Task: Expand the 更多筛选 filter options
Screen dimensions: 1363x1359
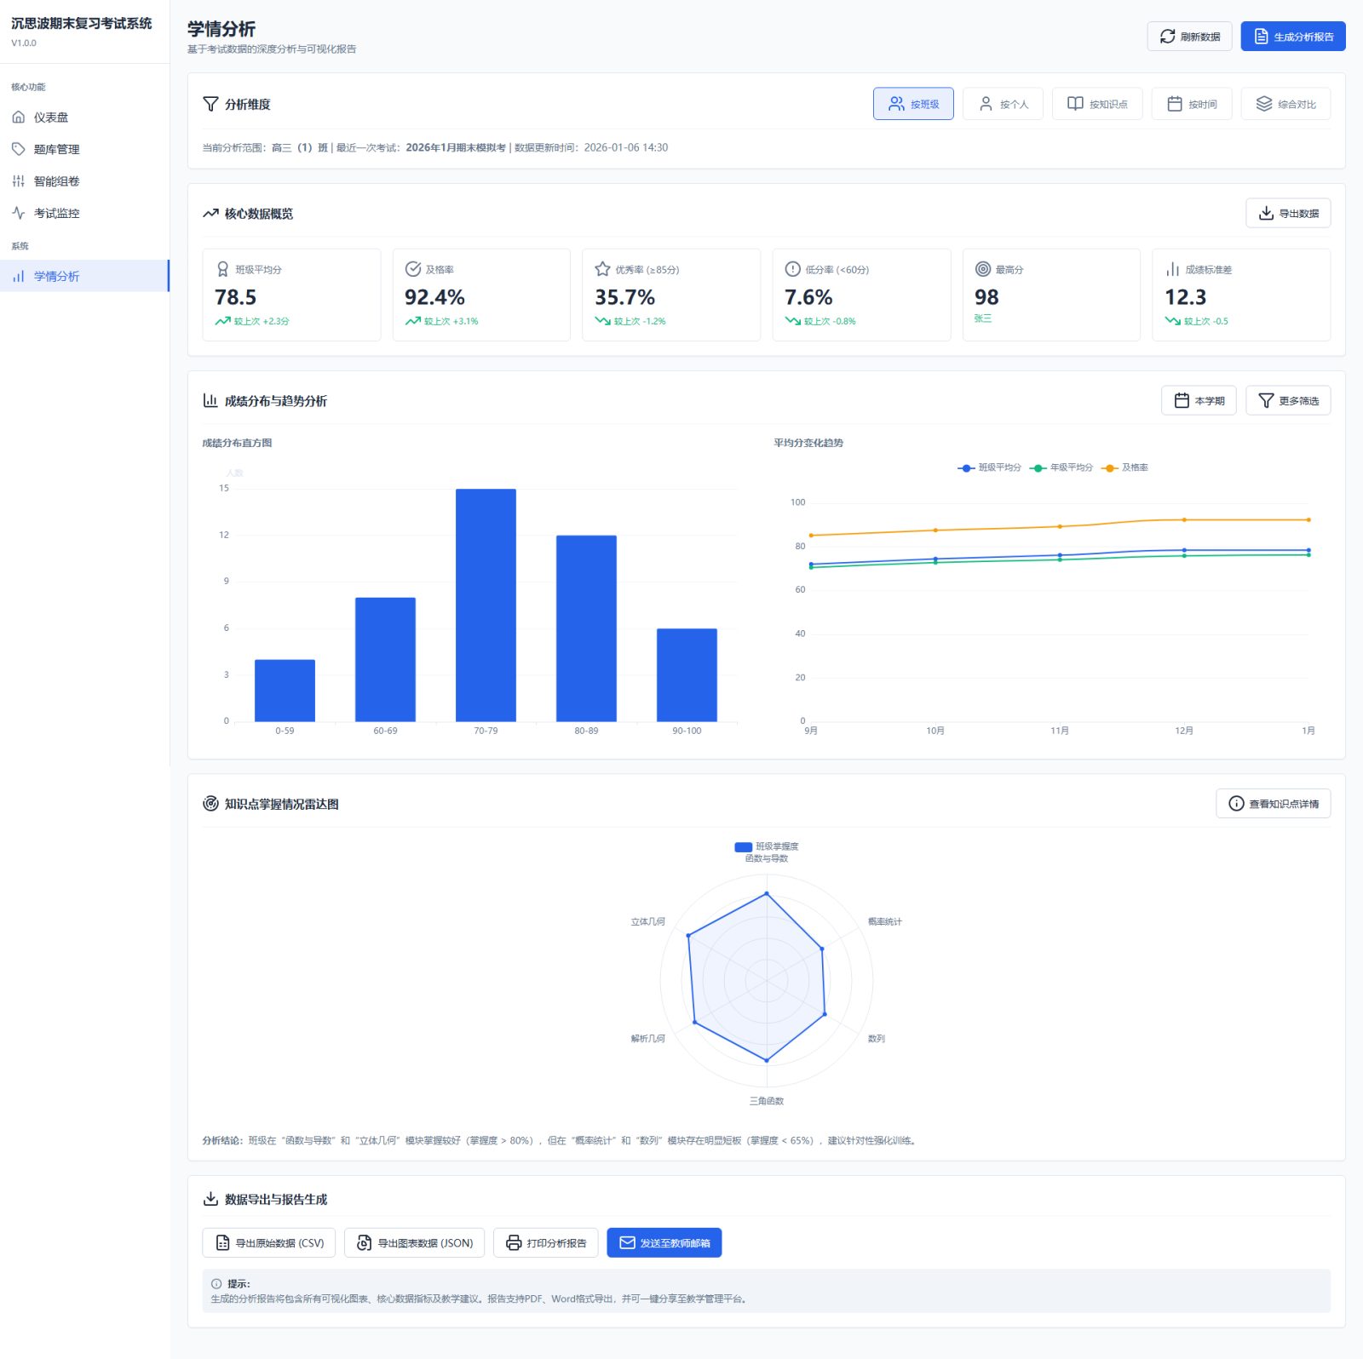Action: click(x=1288, y=401)
